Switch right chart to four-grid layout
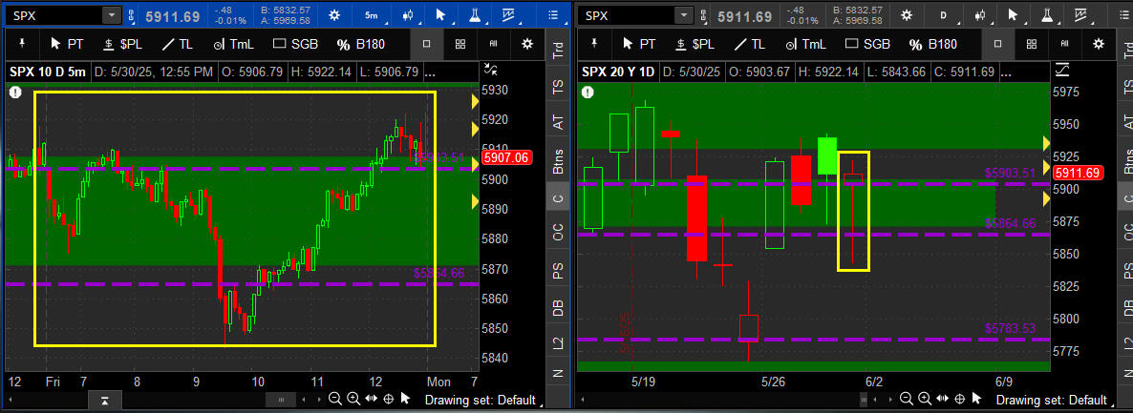Screen dimensions: 1133x413 point(1032,44)
